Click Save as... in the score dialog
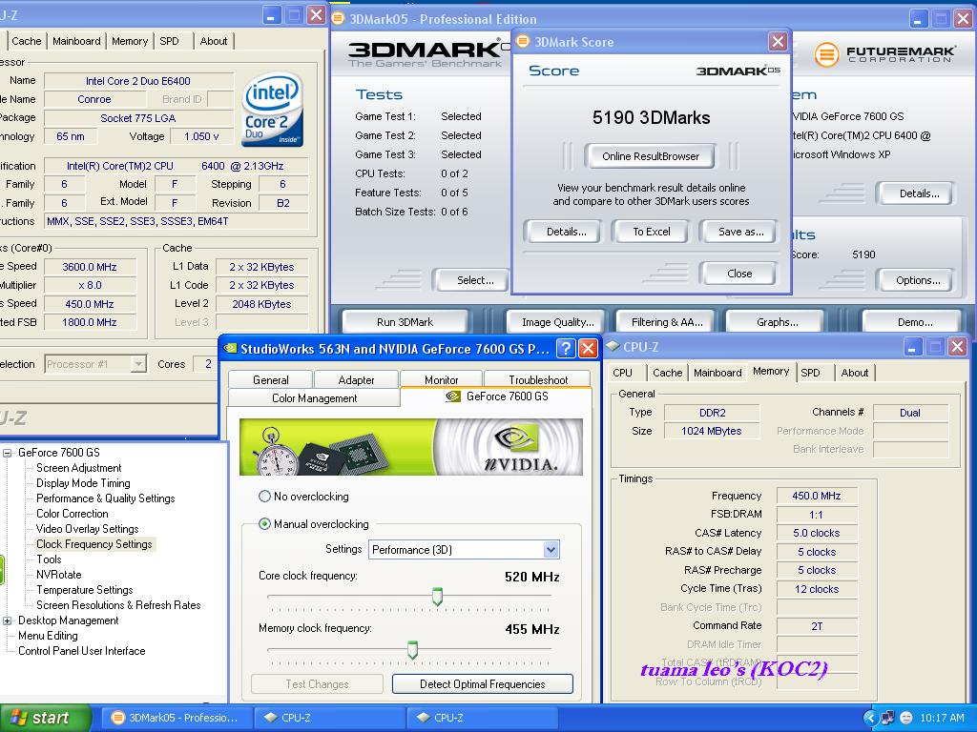Image resolution: width=977 pixels, height=732 pixels. pyautogui.click(x=740, y=232)
